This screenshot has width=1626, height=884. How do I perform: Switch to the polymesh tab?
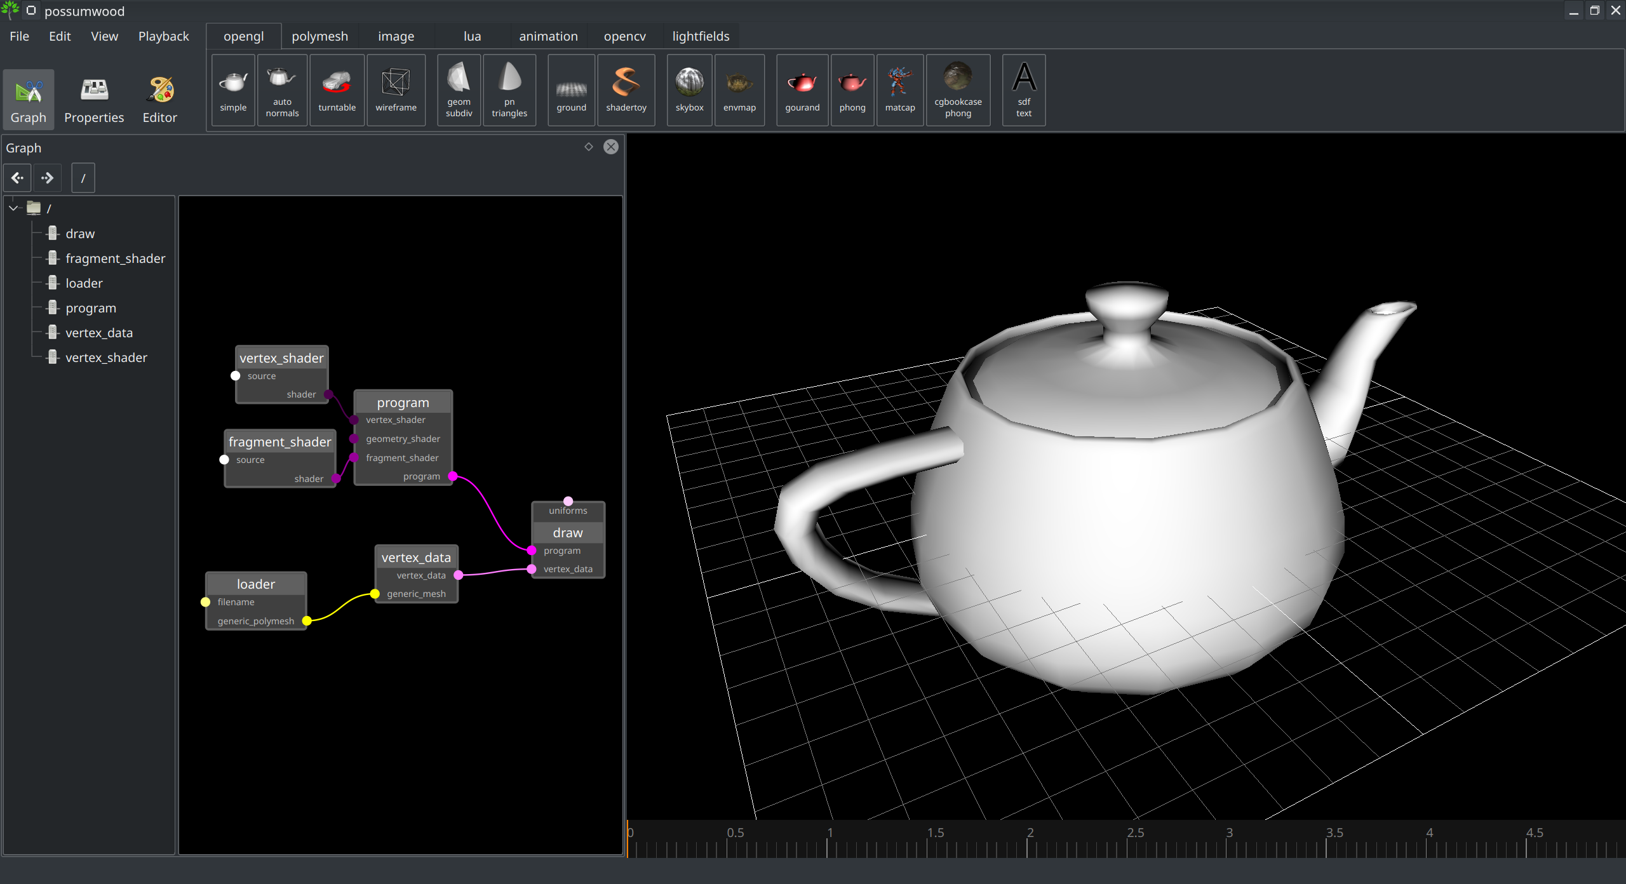tap(319, 36)
